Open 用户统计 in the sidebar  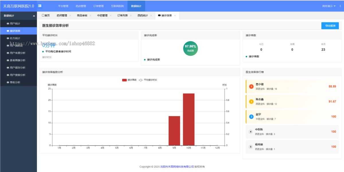pos(18,24)
